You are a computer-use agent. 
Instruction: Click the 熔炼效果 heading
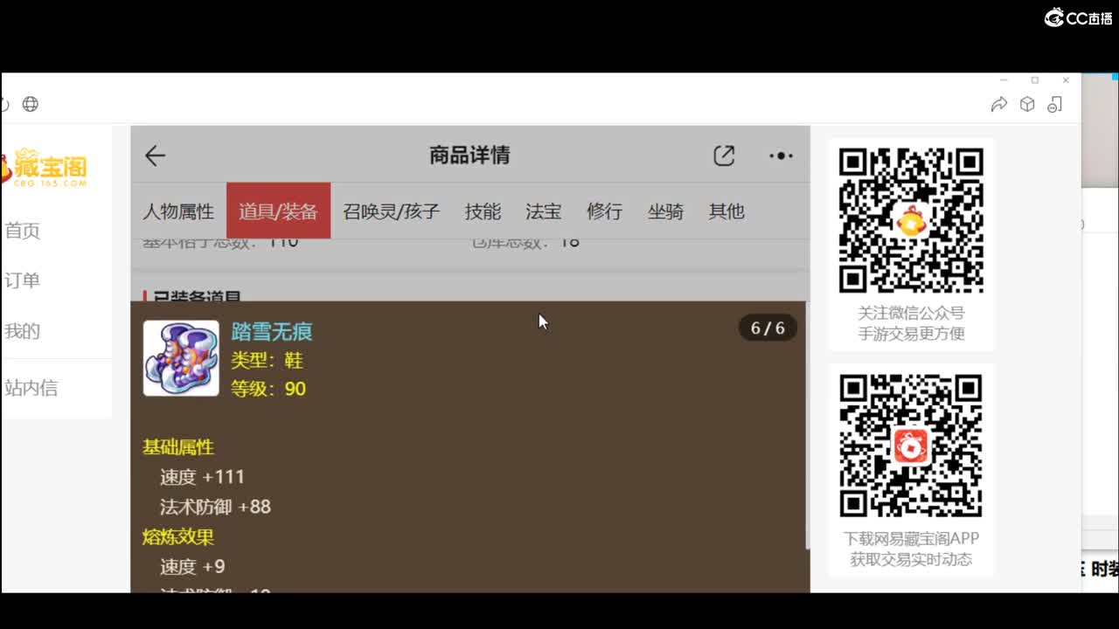178,536
